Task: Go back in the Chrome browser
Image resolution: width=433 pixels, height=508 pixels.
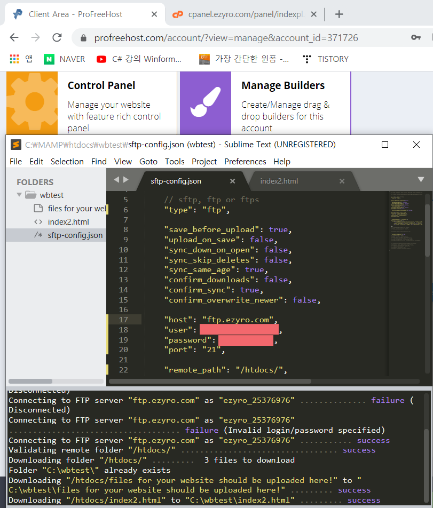Action: 14,37
